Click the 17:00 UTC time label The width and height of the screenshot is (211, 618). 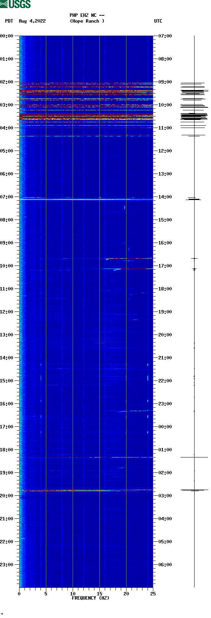(165, 266)
